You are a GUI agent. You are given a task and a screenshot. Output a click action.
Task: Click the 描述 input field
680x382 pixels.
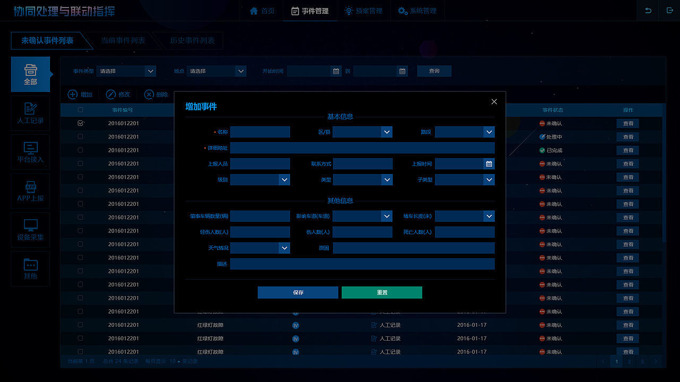(362, 264)
